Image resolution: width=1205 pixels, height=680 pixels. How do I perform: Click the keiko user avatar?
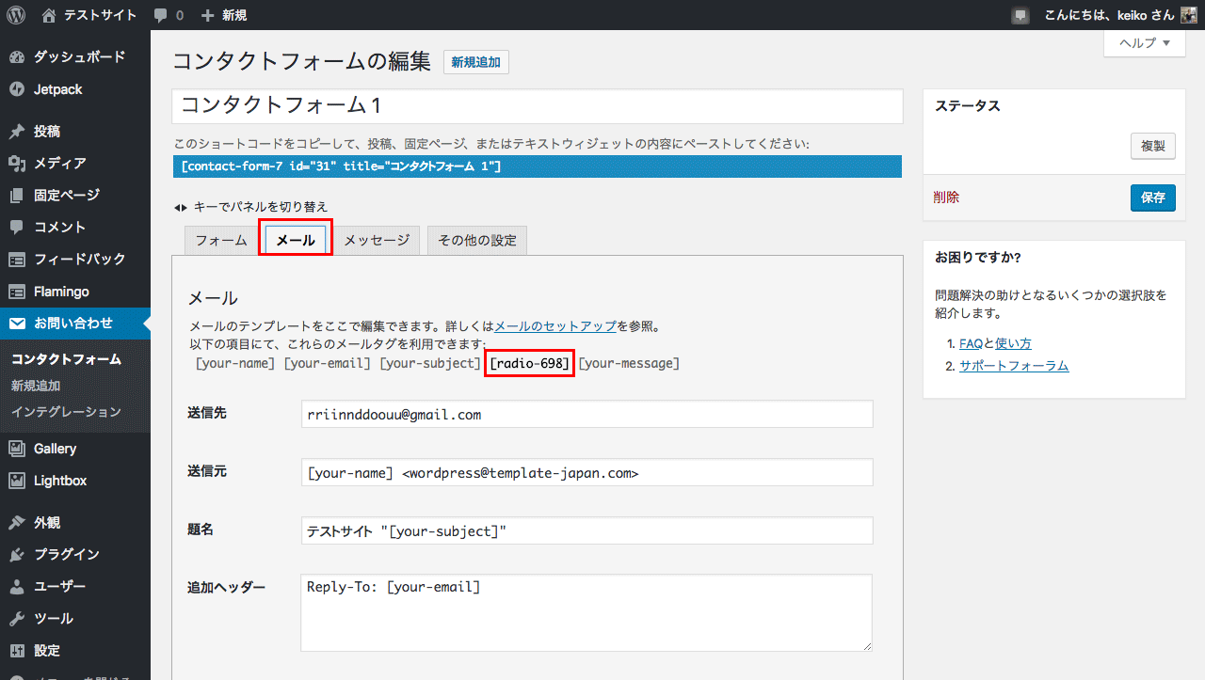pyautogui.click(x=1188, y=15)
